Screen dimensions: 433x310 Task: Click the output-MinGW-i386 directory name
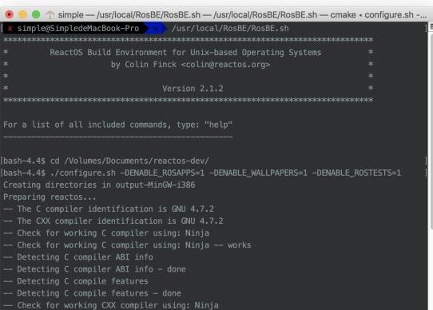155,185
